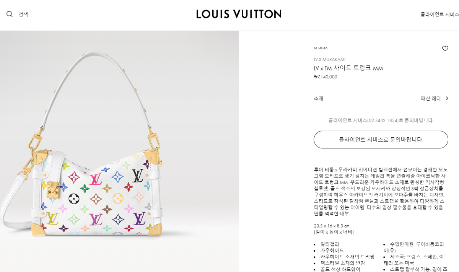Click the 클라이언트 서비스로 문의바랍니다 outlined button

tap(381, 140)
